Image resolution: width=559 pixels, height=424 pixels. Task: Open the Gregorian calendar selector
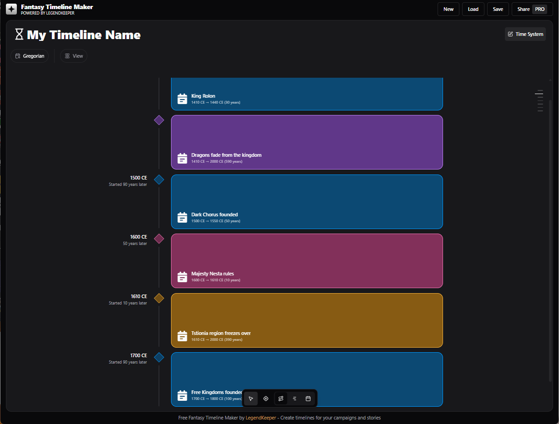click(x=29, y=55)
